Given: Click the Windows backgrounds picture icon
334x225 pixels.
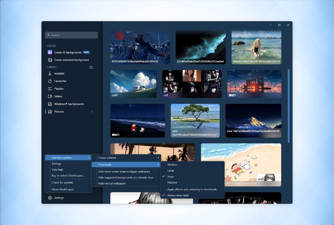Looking at the screenshot, I should click(x=50, y=104).
